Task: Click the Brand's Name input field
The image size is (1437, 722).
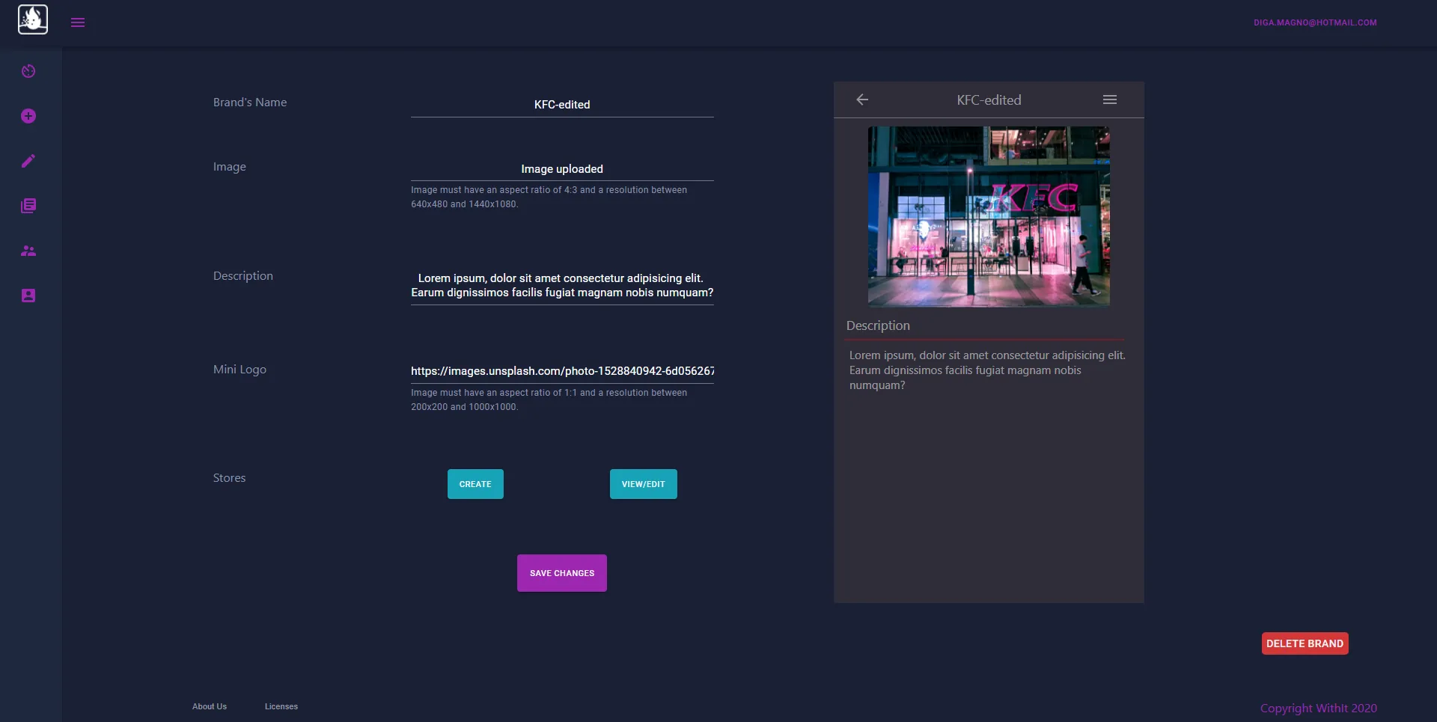Action: pyautogui.click(x=562, y=105)
